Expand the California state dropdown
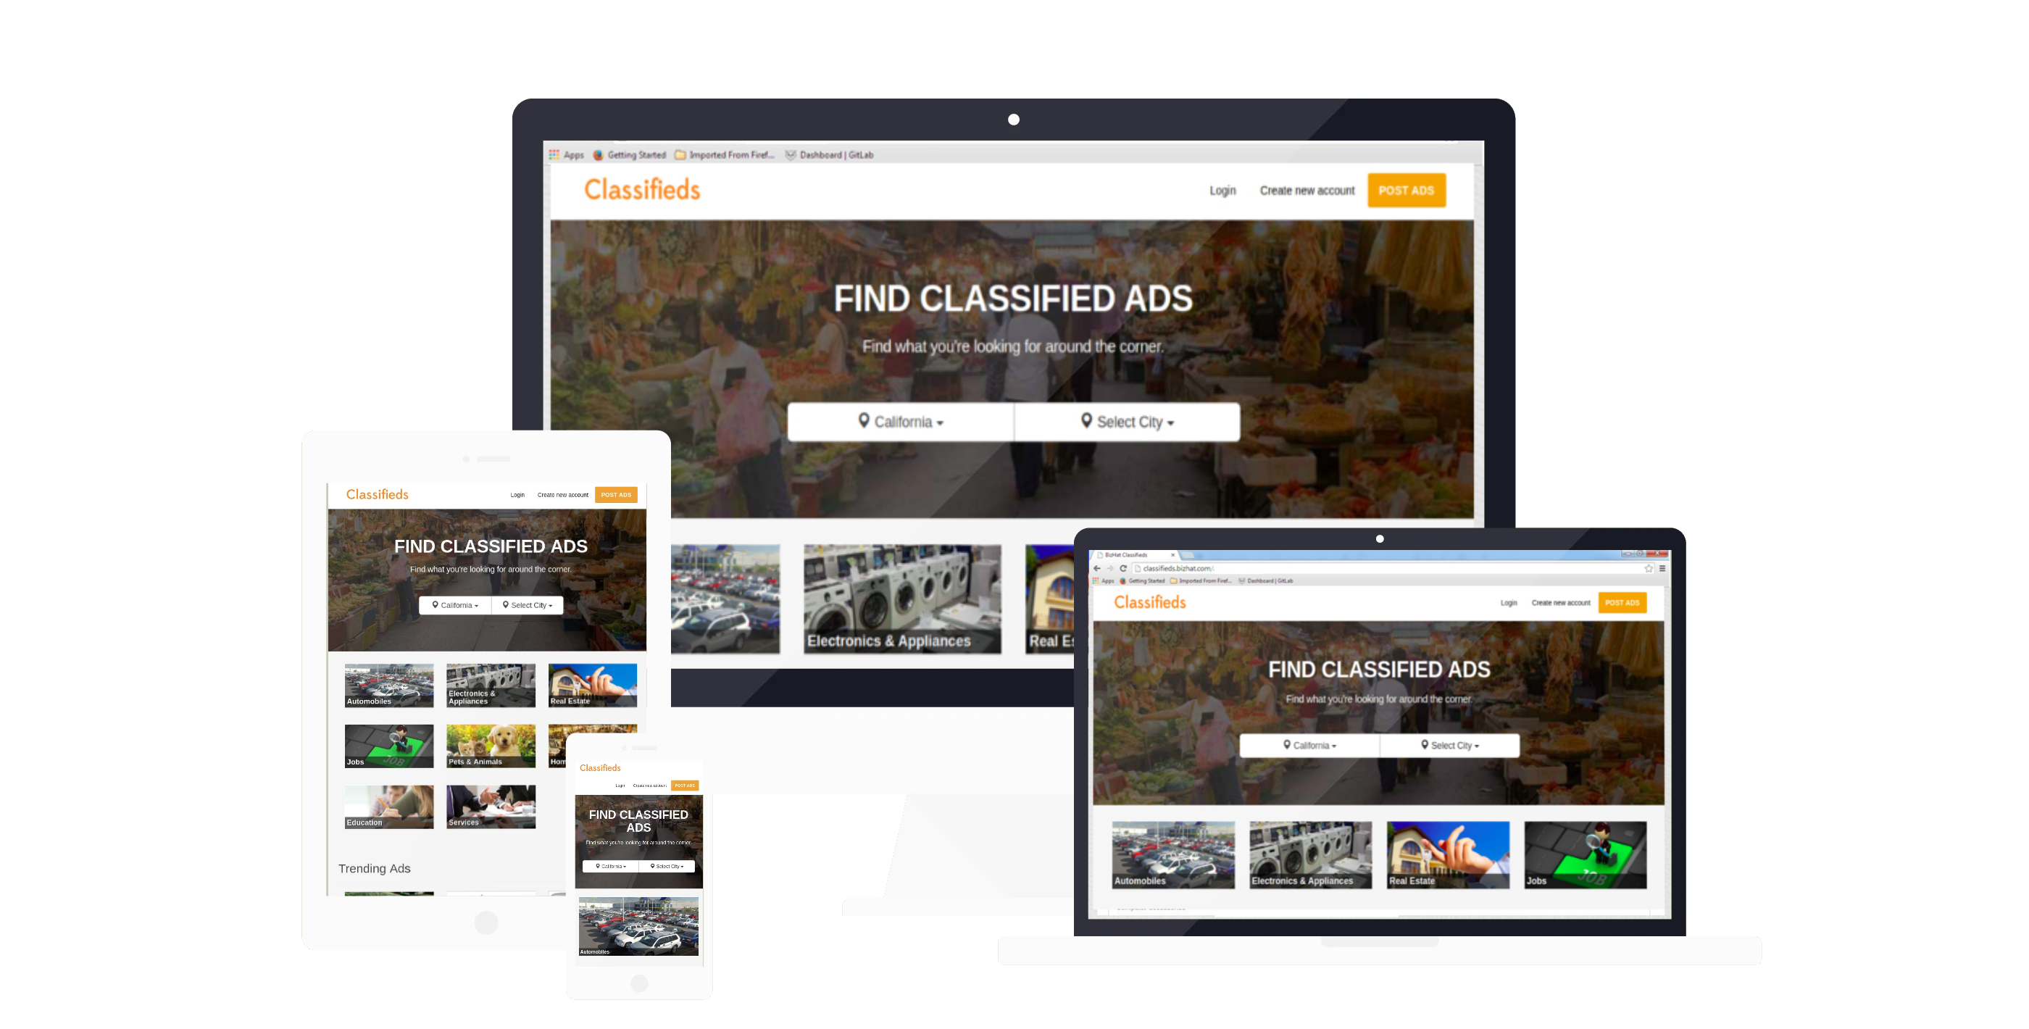Viewport: 2029px width, 1029px height. pos(901,422)
